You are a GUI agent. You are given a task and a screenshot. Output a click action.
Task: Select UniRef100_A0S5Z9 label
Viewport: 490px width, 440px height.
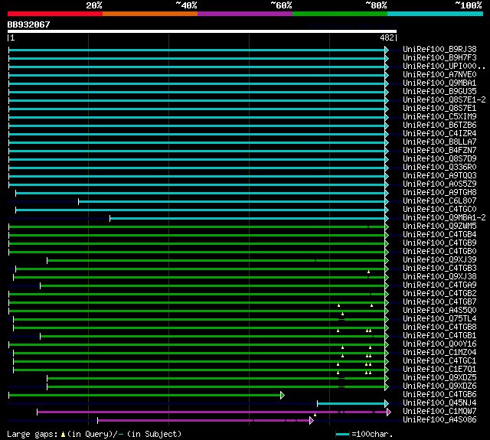439,184
